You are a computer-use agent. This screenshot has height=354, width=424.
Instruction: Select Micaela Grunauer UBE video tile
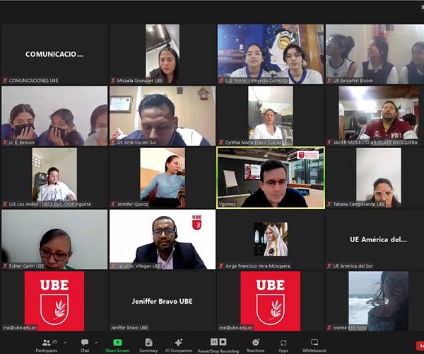[x=163, y=55]
